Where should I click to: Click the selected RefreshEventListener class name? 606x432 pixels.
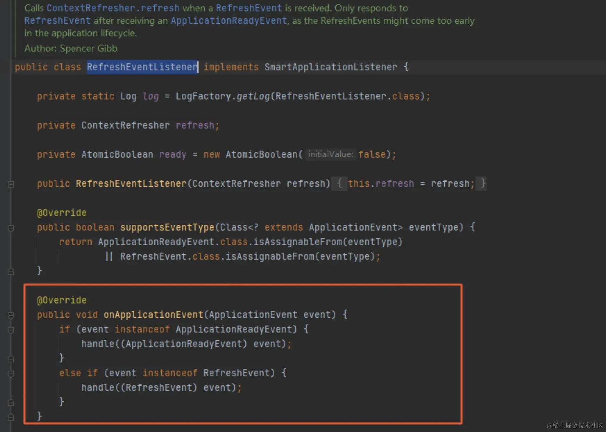pyautogui.click(x=142, y=67)
